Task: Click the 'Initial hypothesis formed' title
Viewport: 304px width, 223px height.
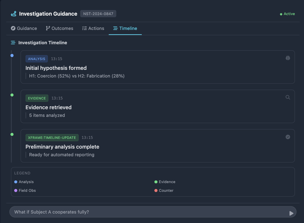Action: pos(56,68)
